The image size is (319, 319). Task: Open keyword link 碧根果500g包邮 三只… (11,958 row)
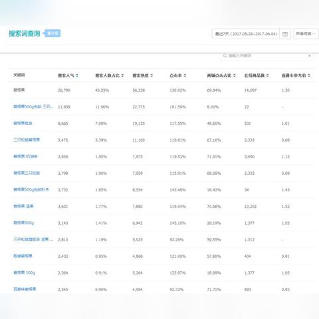(33, 106)
